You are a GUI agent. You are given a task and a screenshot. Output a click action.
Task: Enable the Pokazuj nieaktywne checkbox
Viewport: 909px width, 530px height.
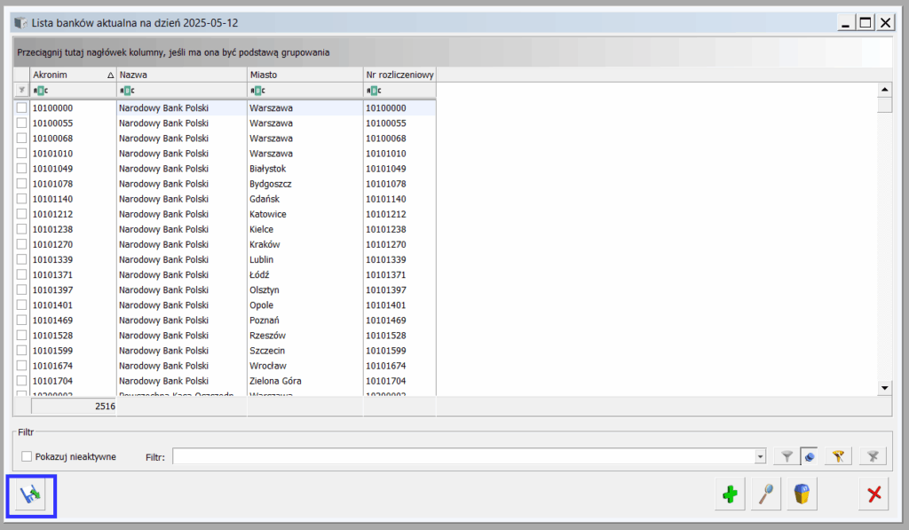[27, 456]
